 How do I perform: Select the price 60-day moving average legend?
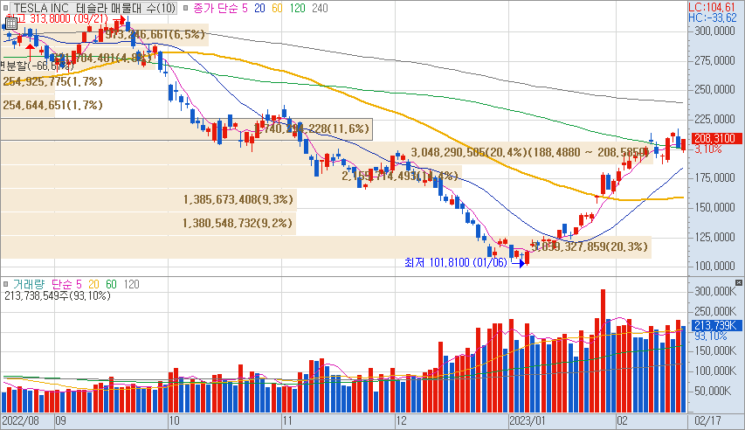point(277,8)
